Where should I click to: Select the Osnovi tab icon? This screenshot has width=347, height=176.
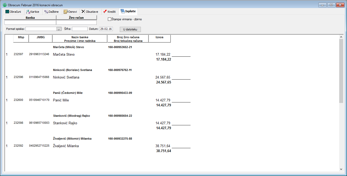(66, 12)
